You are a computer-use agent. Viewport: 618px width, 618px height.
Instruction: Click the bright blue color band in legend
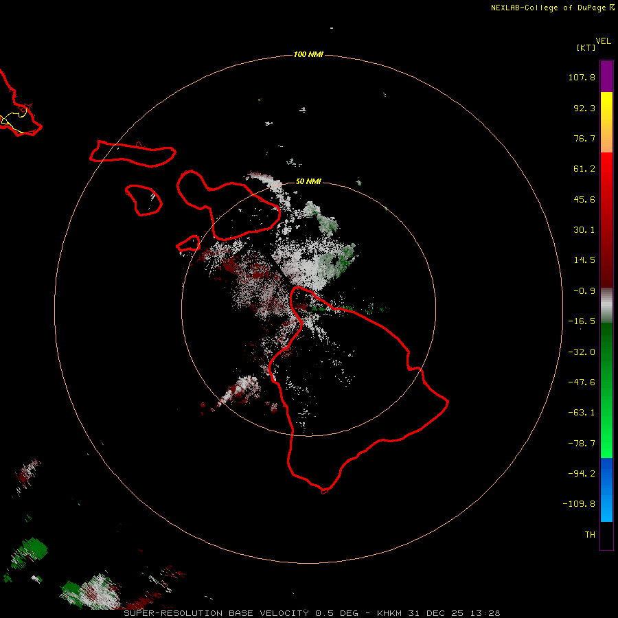(x=606, y=490)
